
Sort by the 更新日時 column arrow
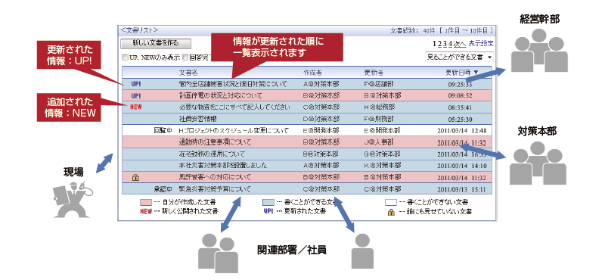point(476,72)
